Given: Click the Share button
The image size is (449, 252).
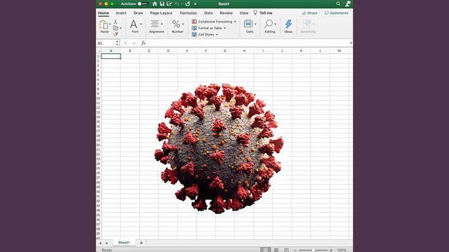Looking at the screenshot, I should click(x=310, y=13).
